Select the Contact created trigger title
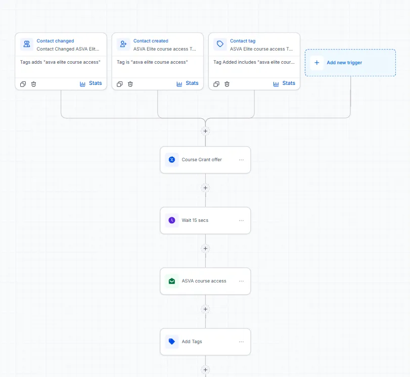Image resolution: width=410 pixels, height=377 pixels. (151, 41)
